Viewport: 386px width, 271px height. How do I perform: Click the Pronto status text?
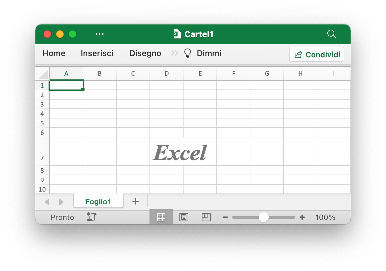click(62, 217)
